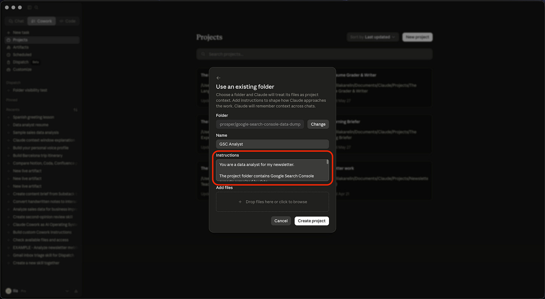Click the Drop files here or click to browse area

[x=272, y=202]
